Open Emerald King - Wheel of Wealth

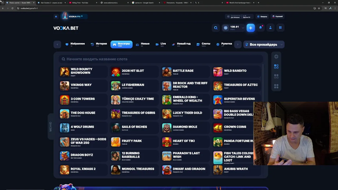coord(185,100)
